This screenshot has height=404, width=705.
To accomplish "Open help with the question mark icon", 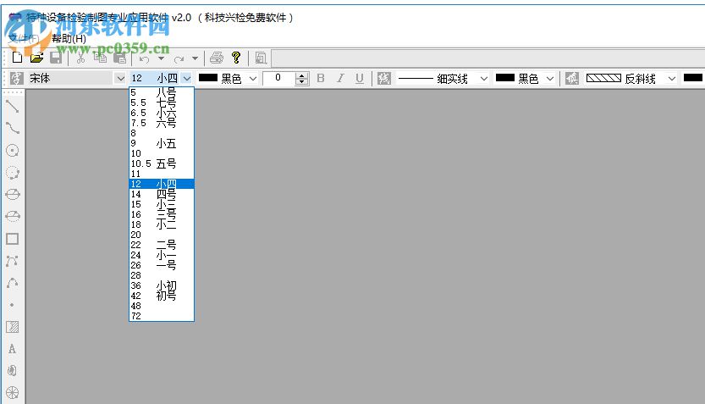I will click(x=236, y=58).
